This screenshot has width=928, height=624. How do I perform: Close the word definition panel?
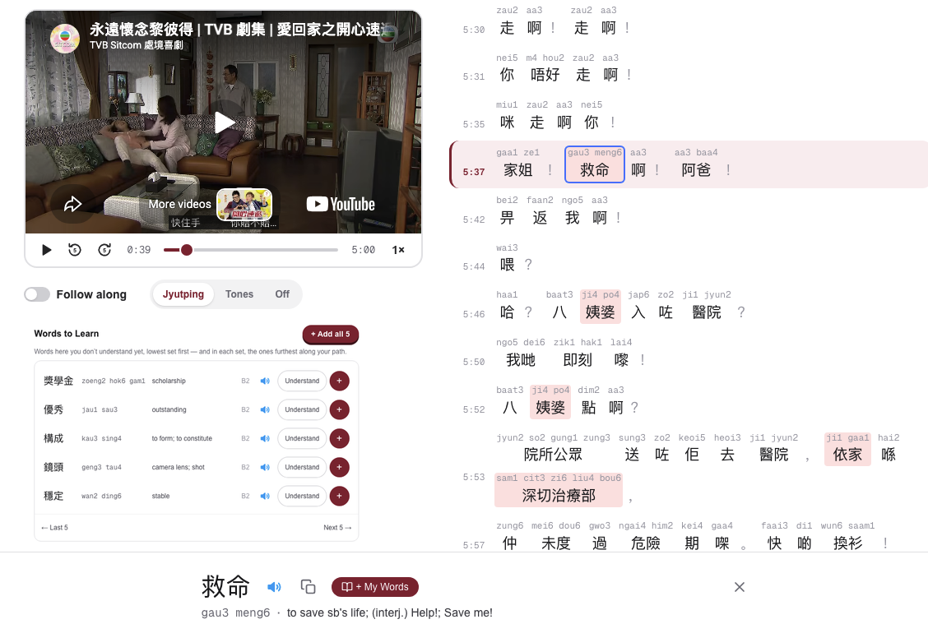coord(740,587)
